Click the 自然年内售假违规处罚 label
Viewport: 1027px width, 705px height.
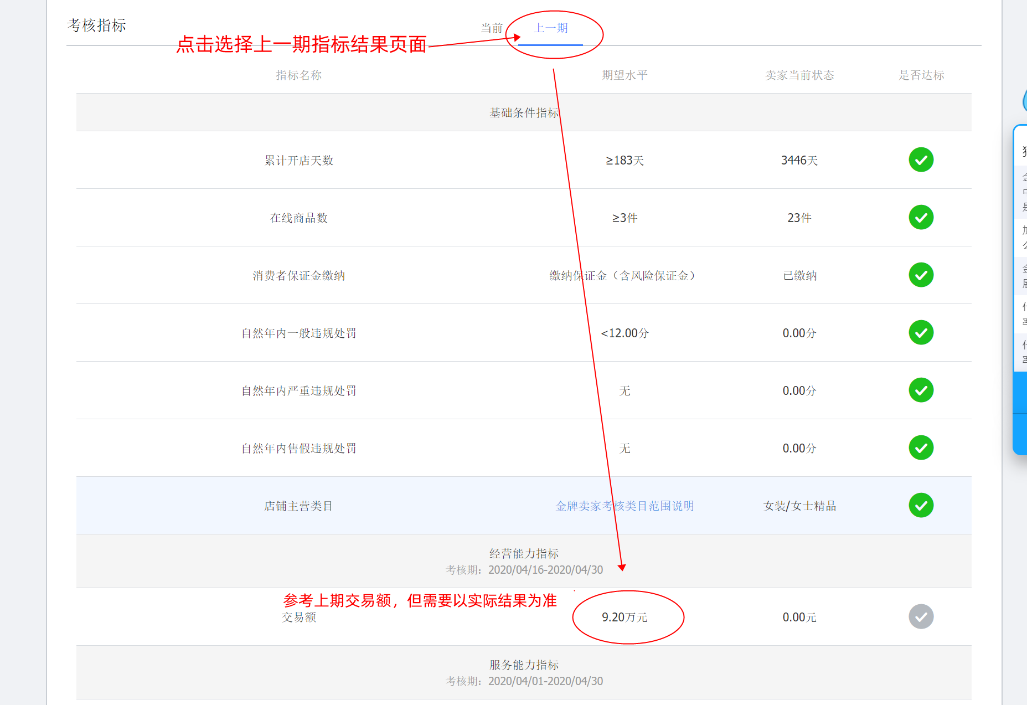[x=299, y=449]
